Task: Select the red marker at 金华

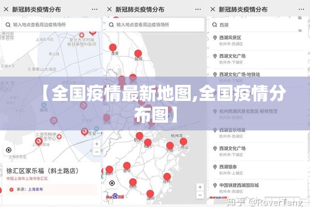Action: click(x=127, y=166)
